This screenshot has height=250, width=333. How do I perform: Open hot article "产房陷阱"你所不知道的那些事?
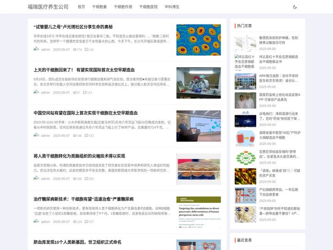coord(279,211)
